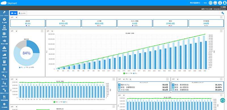Open notifications bell icon in header

pos(215,3)
